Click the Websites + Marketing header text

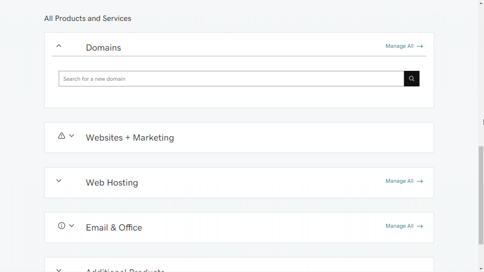click(x=130, y=137)
